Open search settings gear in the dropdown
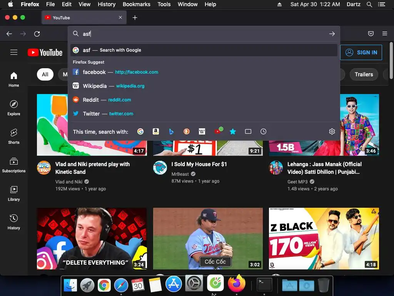 pos(332,131)
